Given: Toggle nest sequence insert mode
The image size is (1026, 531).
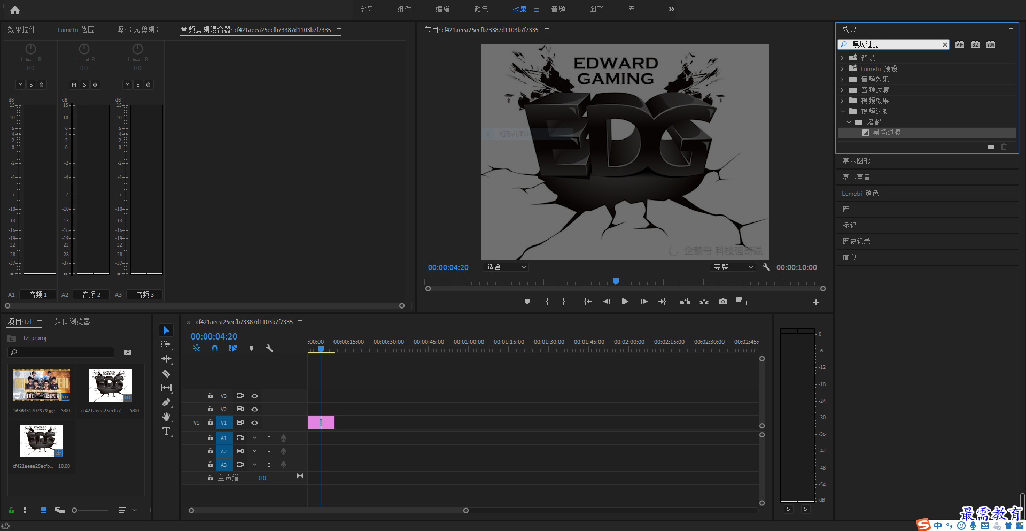Looking at the screenshot, I should click(x=197, y=348).
